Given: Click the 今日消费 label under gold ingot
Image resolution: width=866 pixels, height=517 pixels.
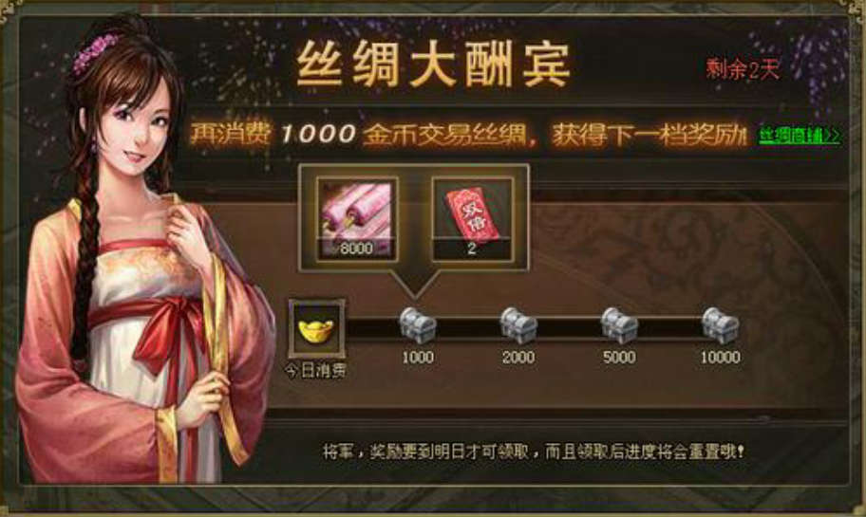Looking at the screenshot, I should click(316, 371).
